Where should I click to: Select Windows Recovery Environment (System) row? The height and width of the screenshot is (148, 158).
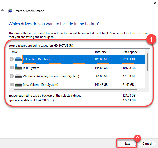pos(78,76)
